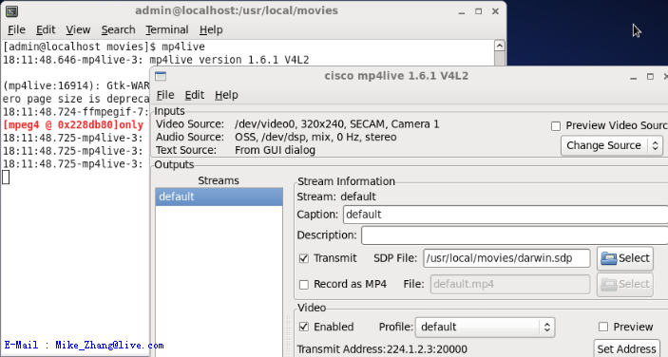Enable Preview Video Source checkbox
Image resolution: width=668 pixels, height=357 pixels.
coord(556,126)
